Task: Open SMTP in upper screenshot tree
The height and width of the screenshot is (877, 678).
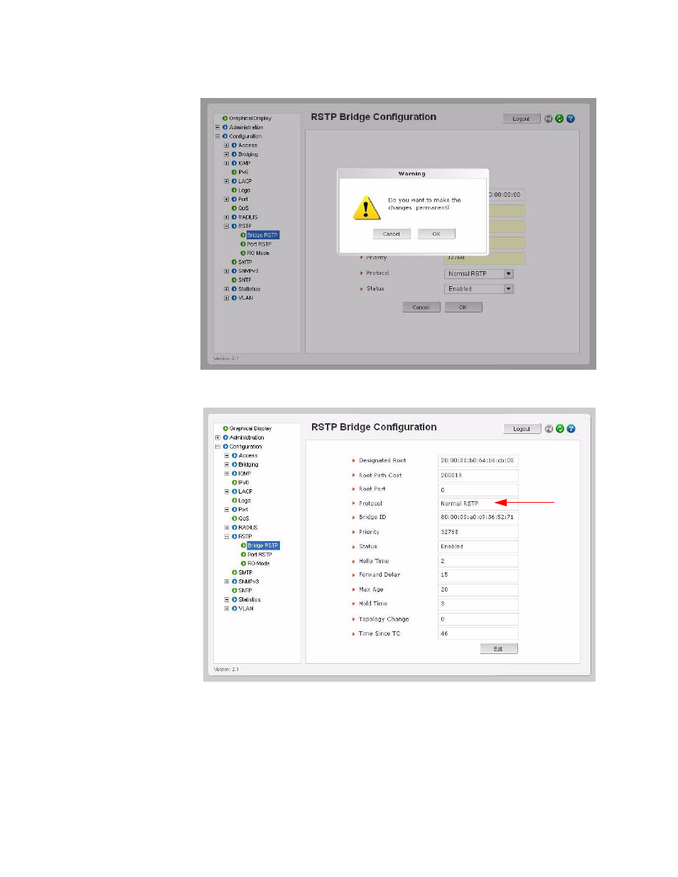Action: point(245,262)
